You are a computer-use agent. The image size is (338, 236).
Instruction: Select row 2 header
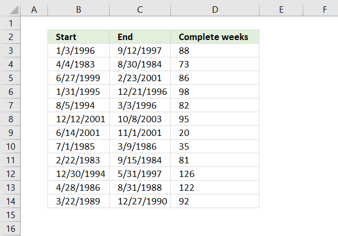point(11,37)
